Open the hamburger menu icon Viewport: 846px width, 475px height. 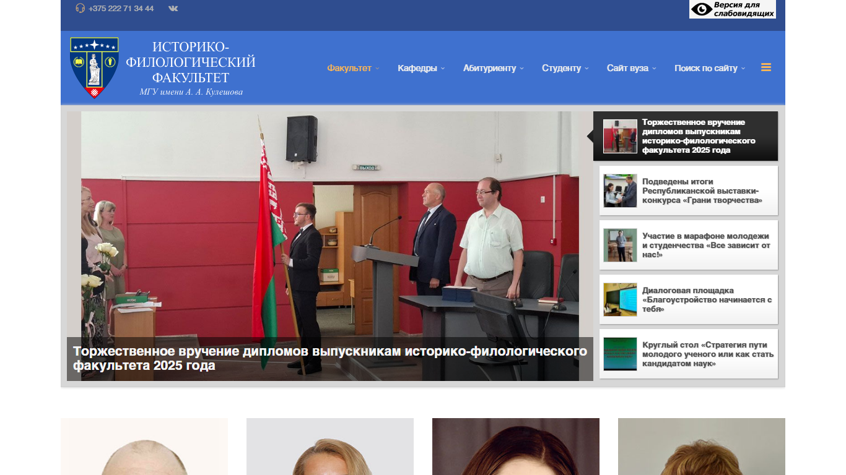pyautogui.click(x=766, y=67)
